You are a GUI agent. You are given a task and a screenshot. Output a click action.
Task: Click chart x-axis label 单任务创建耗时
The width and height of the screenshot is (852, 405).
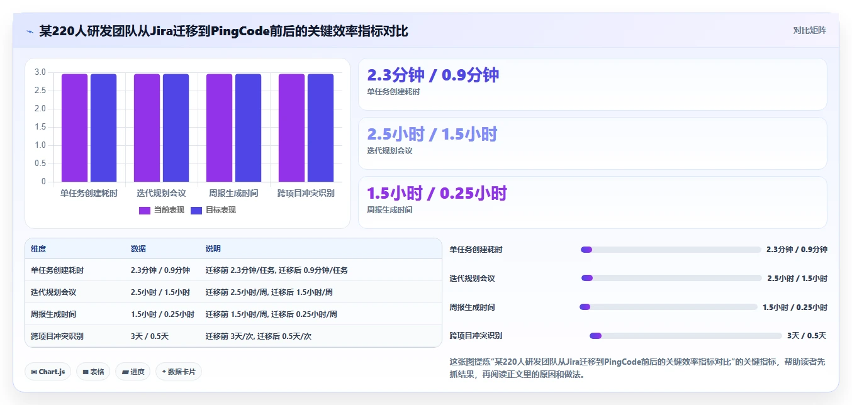[89, 193]
